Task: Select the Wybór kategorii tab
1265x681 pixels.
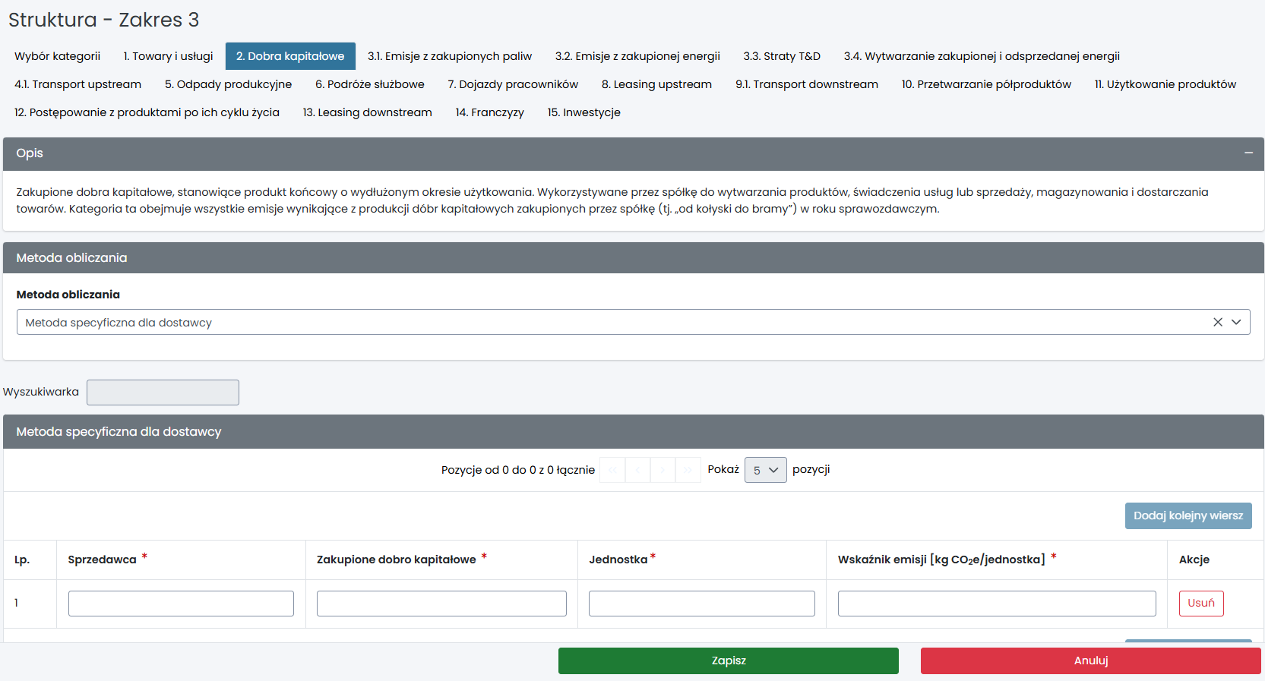Action: tap(57, 56)
